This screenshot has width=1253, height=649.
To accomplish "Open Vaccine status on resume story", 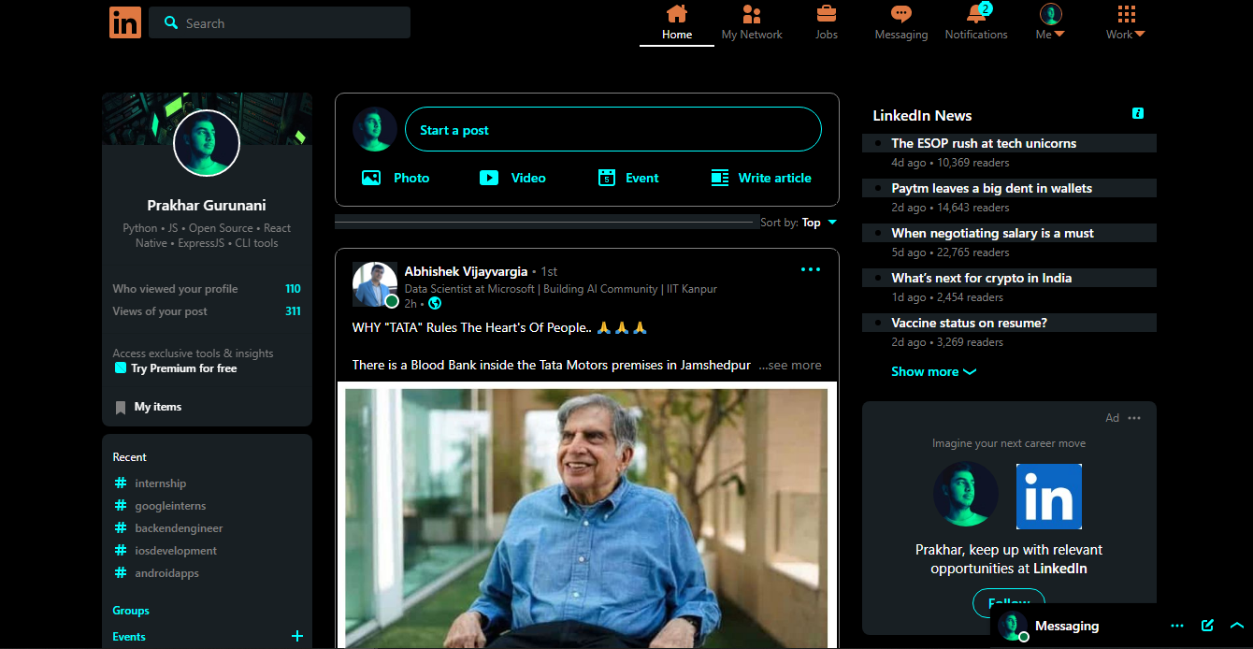I will coord(969,323).
